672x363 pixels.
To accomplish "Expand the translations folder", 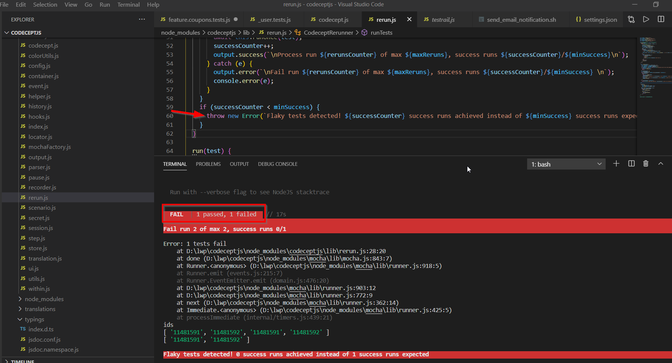I will 40,309.
